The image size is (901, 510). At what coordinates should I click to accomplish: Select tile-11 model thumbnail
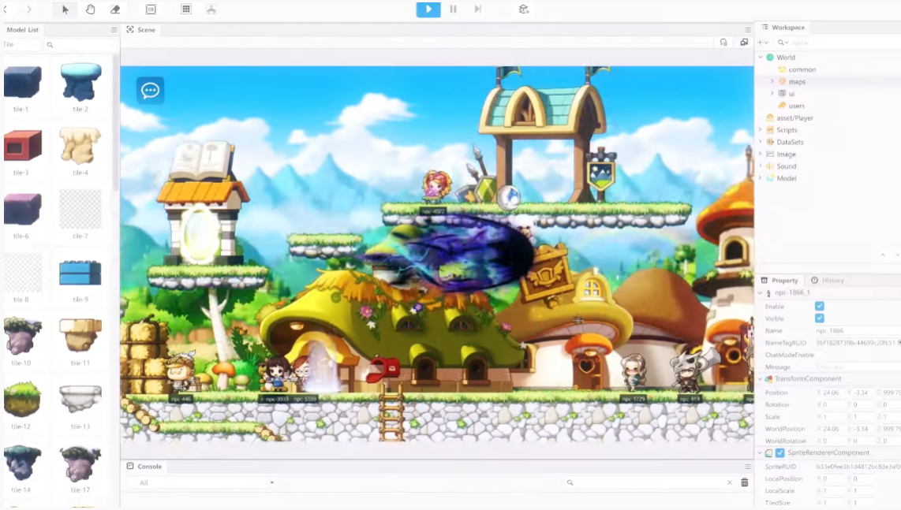click(x=80, y=336)
